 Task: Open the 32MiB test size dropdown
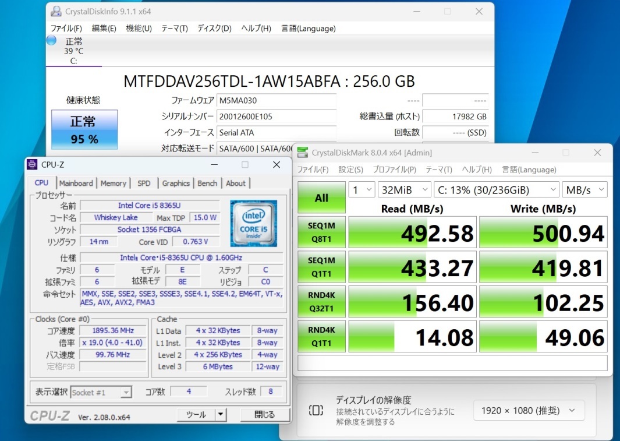click(404, 190)
